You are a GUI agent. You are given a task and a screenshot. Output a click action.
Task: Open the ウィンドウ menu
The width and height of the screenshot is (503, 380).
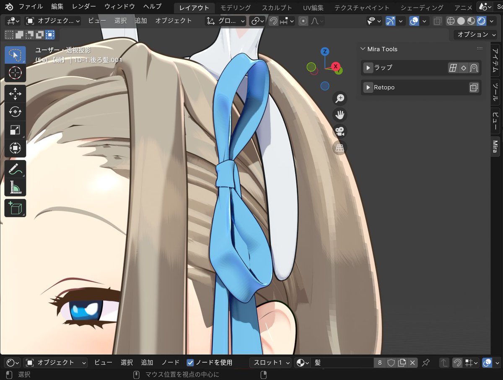pos(119,7)
